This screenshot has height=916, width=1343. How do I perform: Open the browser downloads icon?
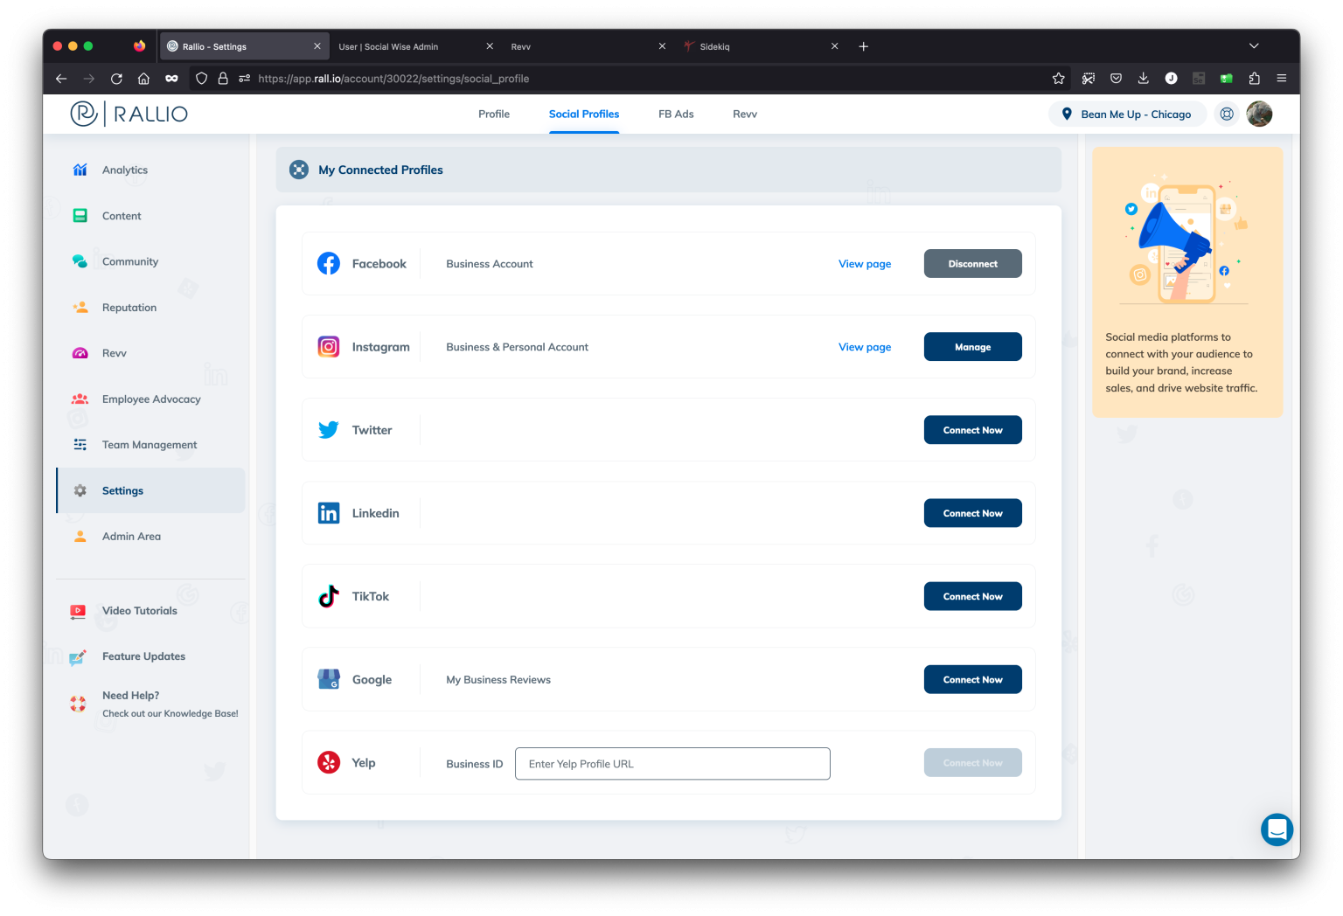1143,79
